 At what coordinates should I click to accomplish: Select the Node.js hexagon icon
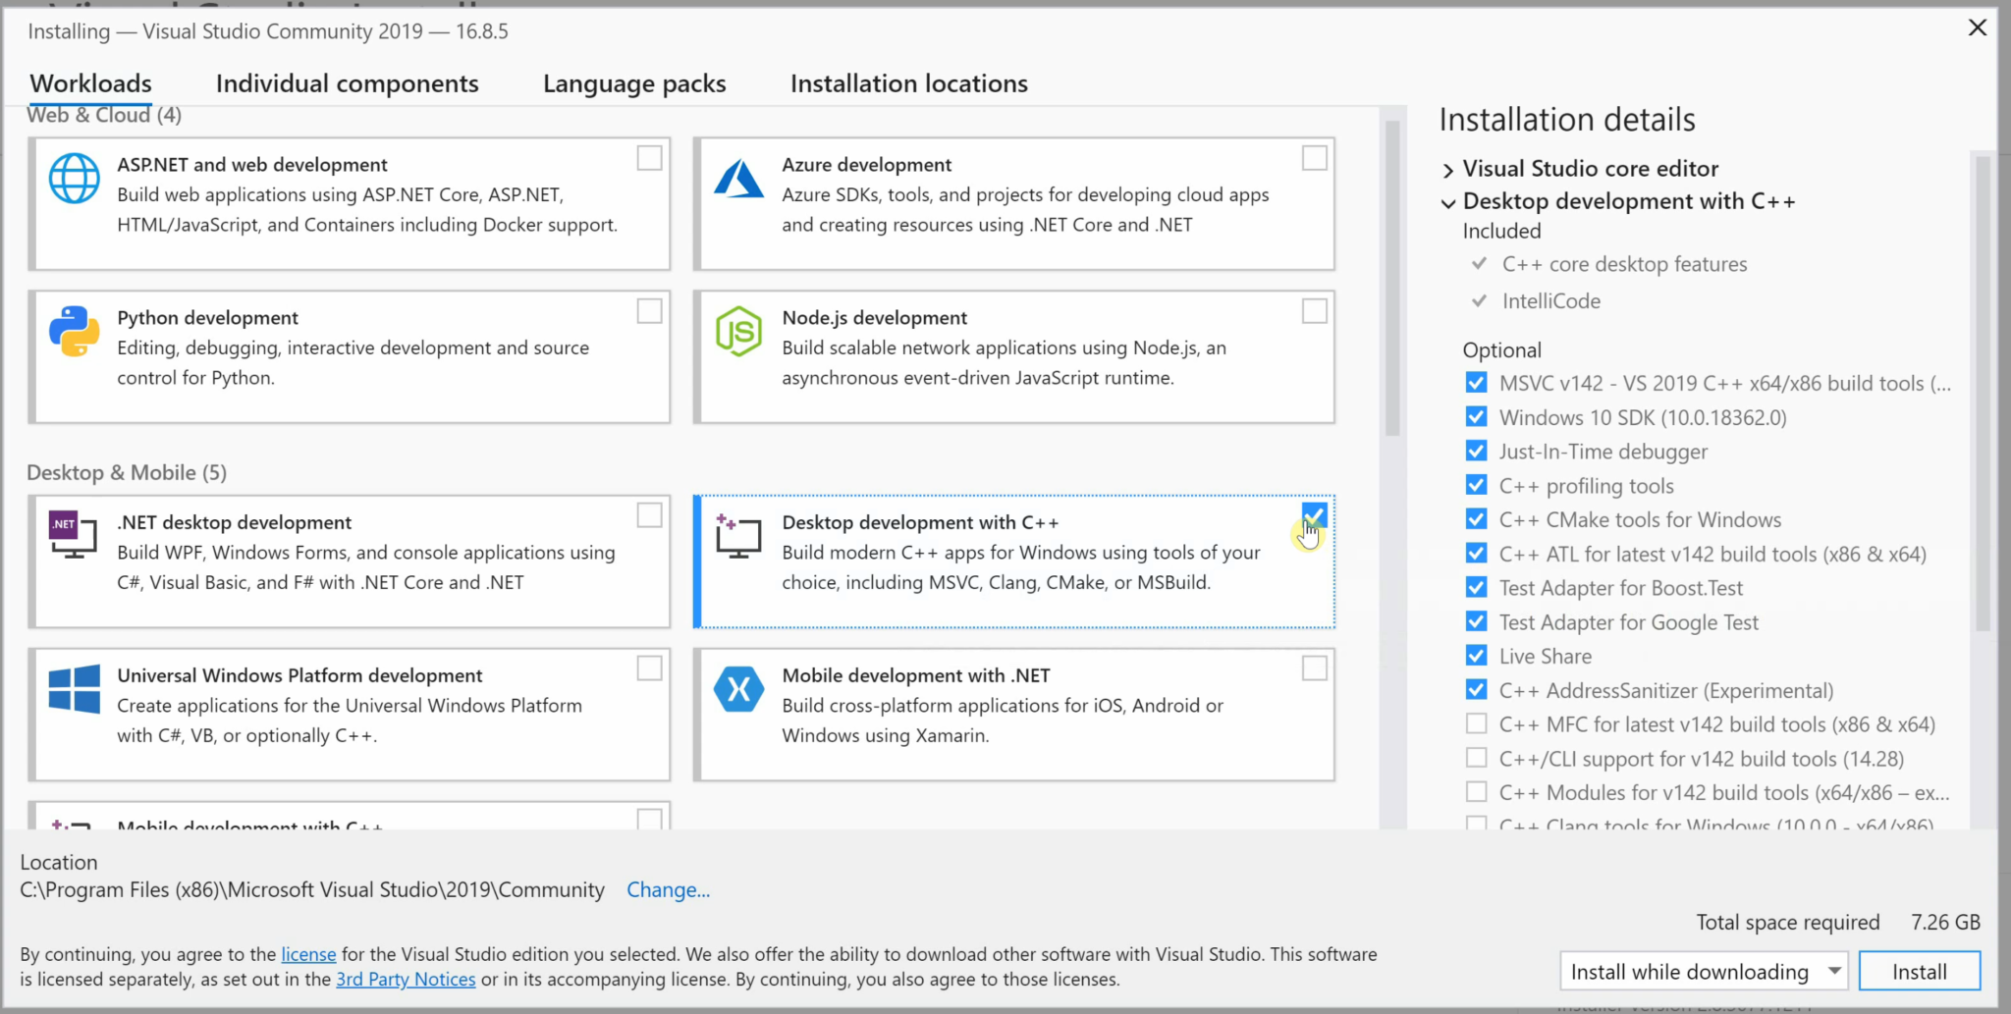[738, 332]
